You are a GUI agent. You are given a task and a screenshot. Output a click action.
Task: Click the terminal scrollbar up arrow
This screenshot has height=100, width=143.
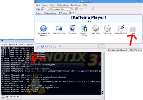click(x=102, y=91)
